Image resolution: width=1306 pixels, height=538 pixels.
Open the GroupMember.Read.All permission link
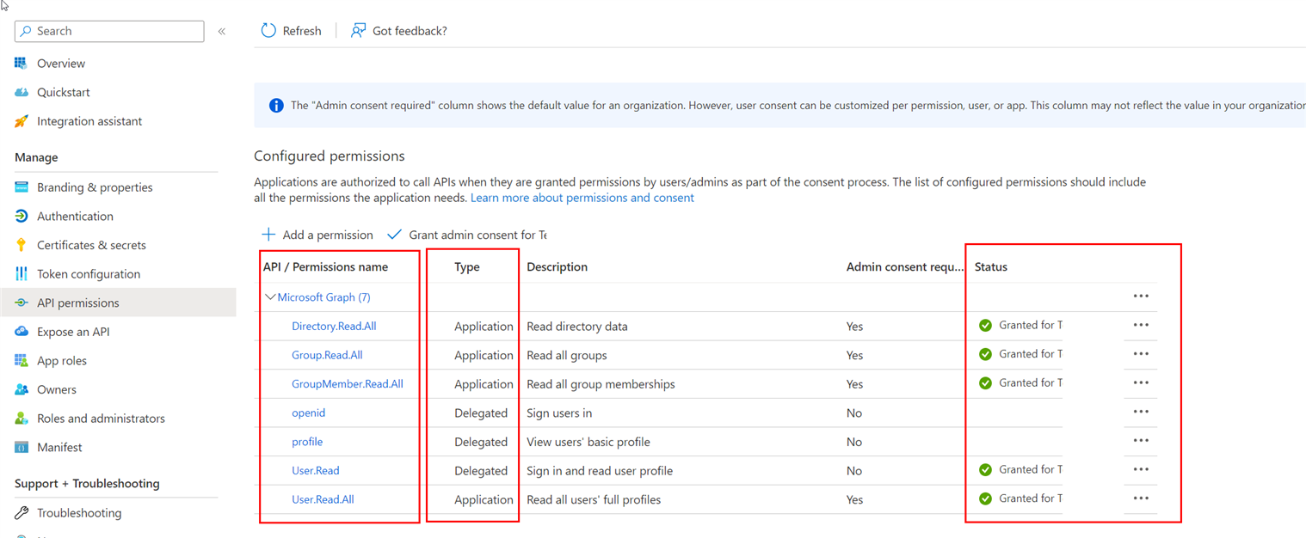[348, 384]
